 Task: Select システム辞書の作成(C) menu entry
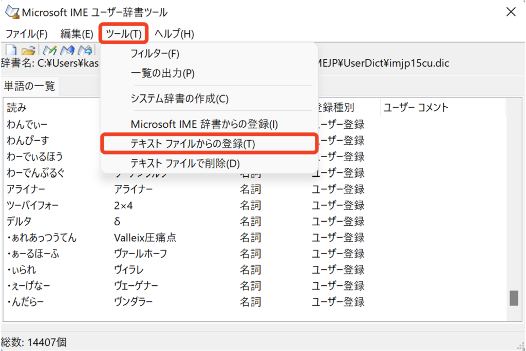click(x=179, y=99)
